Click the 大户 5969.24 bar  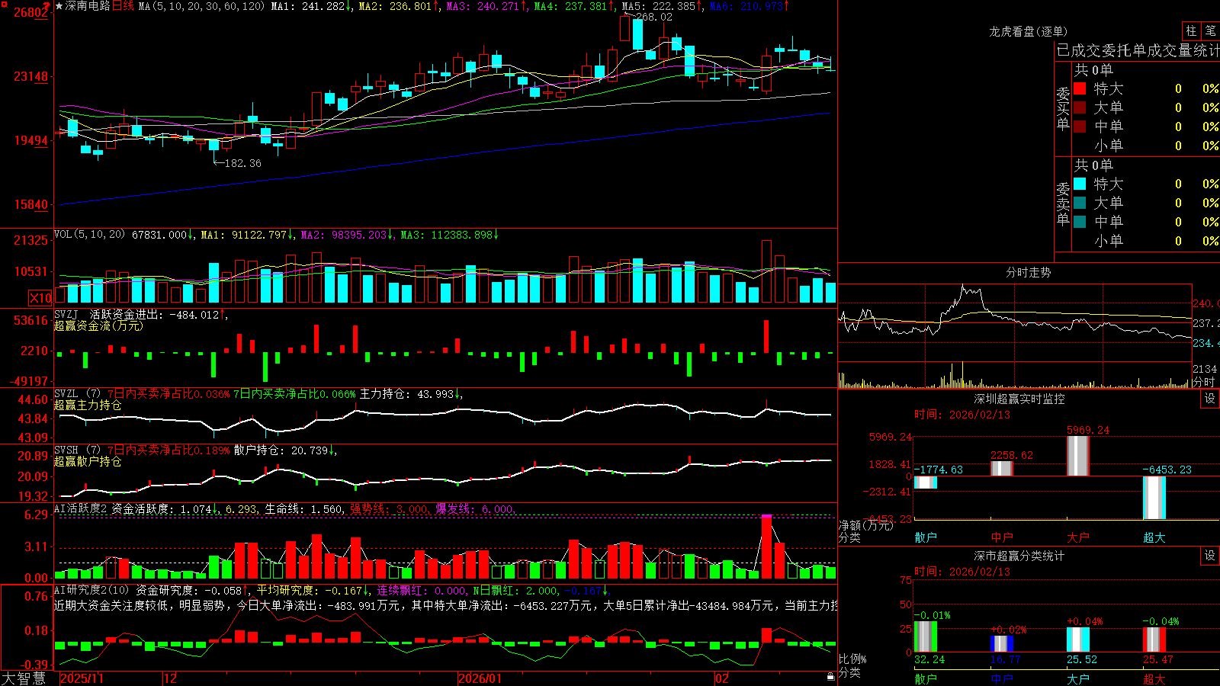coord(1078,456)
